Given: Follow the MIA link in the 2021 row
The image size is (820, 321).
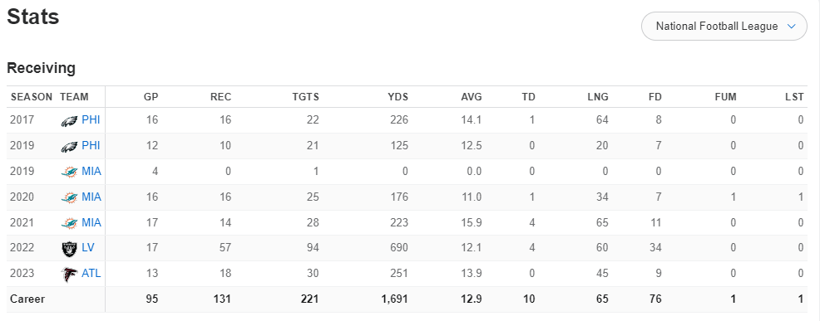Looking at the screenshot, I should tap(91, 223).
